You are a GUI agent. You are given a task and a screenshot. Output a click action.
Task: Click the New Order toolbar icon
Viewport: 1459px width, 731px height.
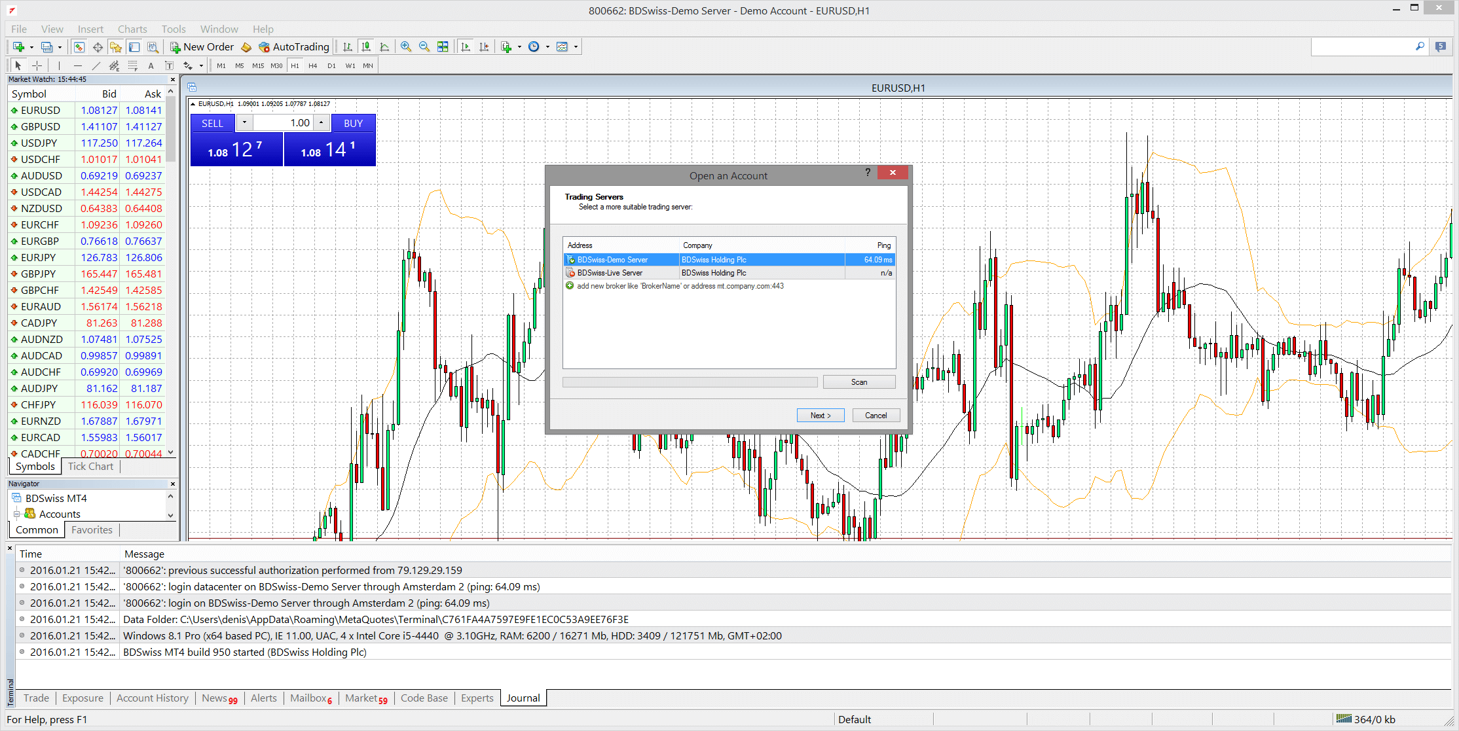point(200,46)
